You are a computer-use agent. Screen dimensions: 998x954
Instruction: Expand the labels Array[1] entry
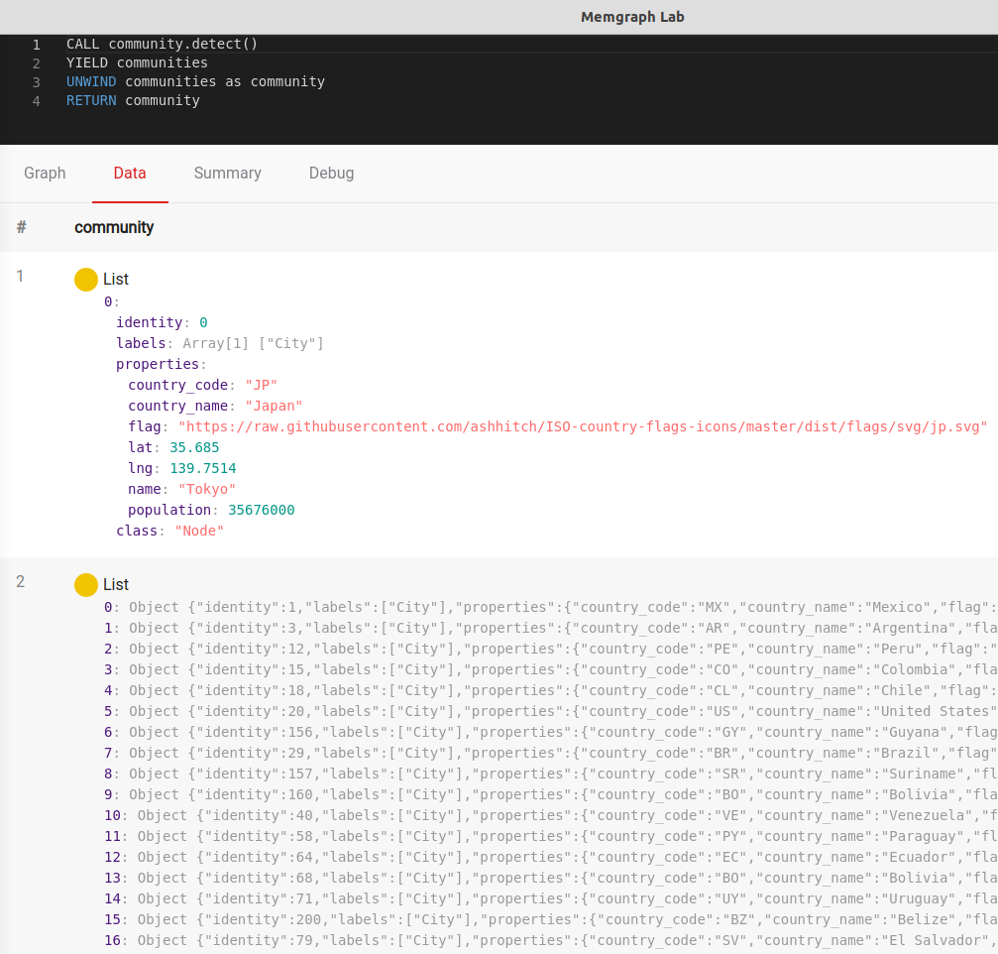pyautogui.click(x=220, y=343)
